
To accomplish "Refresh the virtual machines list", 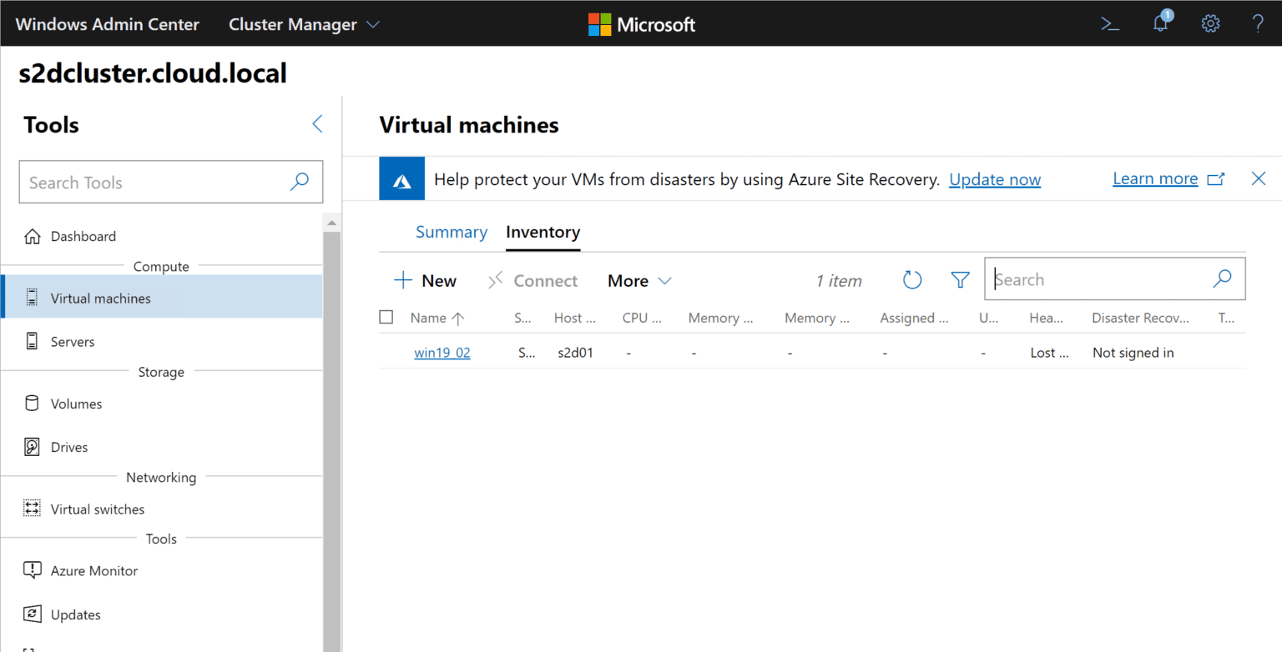I will click(912, 280).
